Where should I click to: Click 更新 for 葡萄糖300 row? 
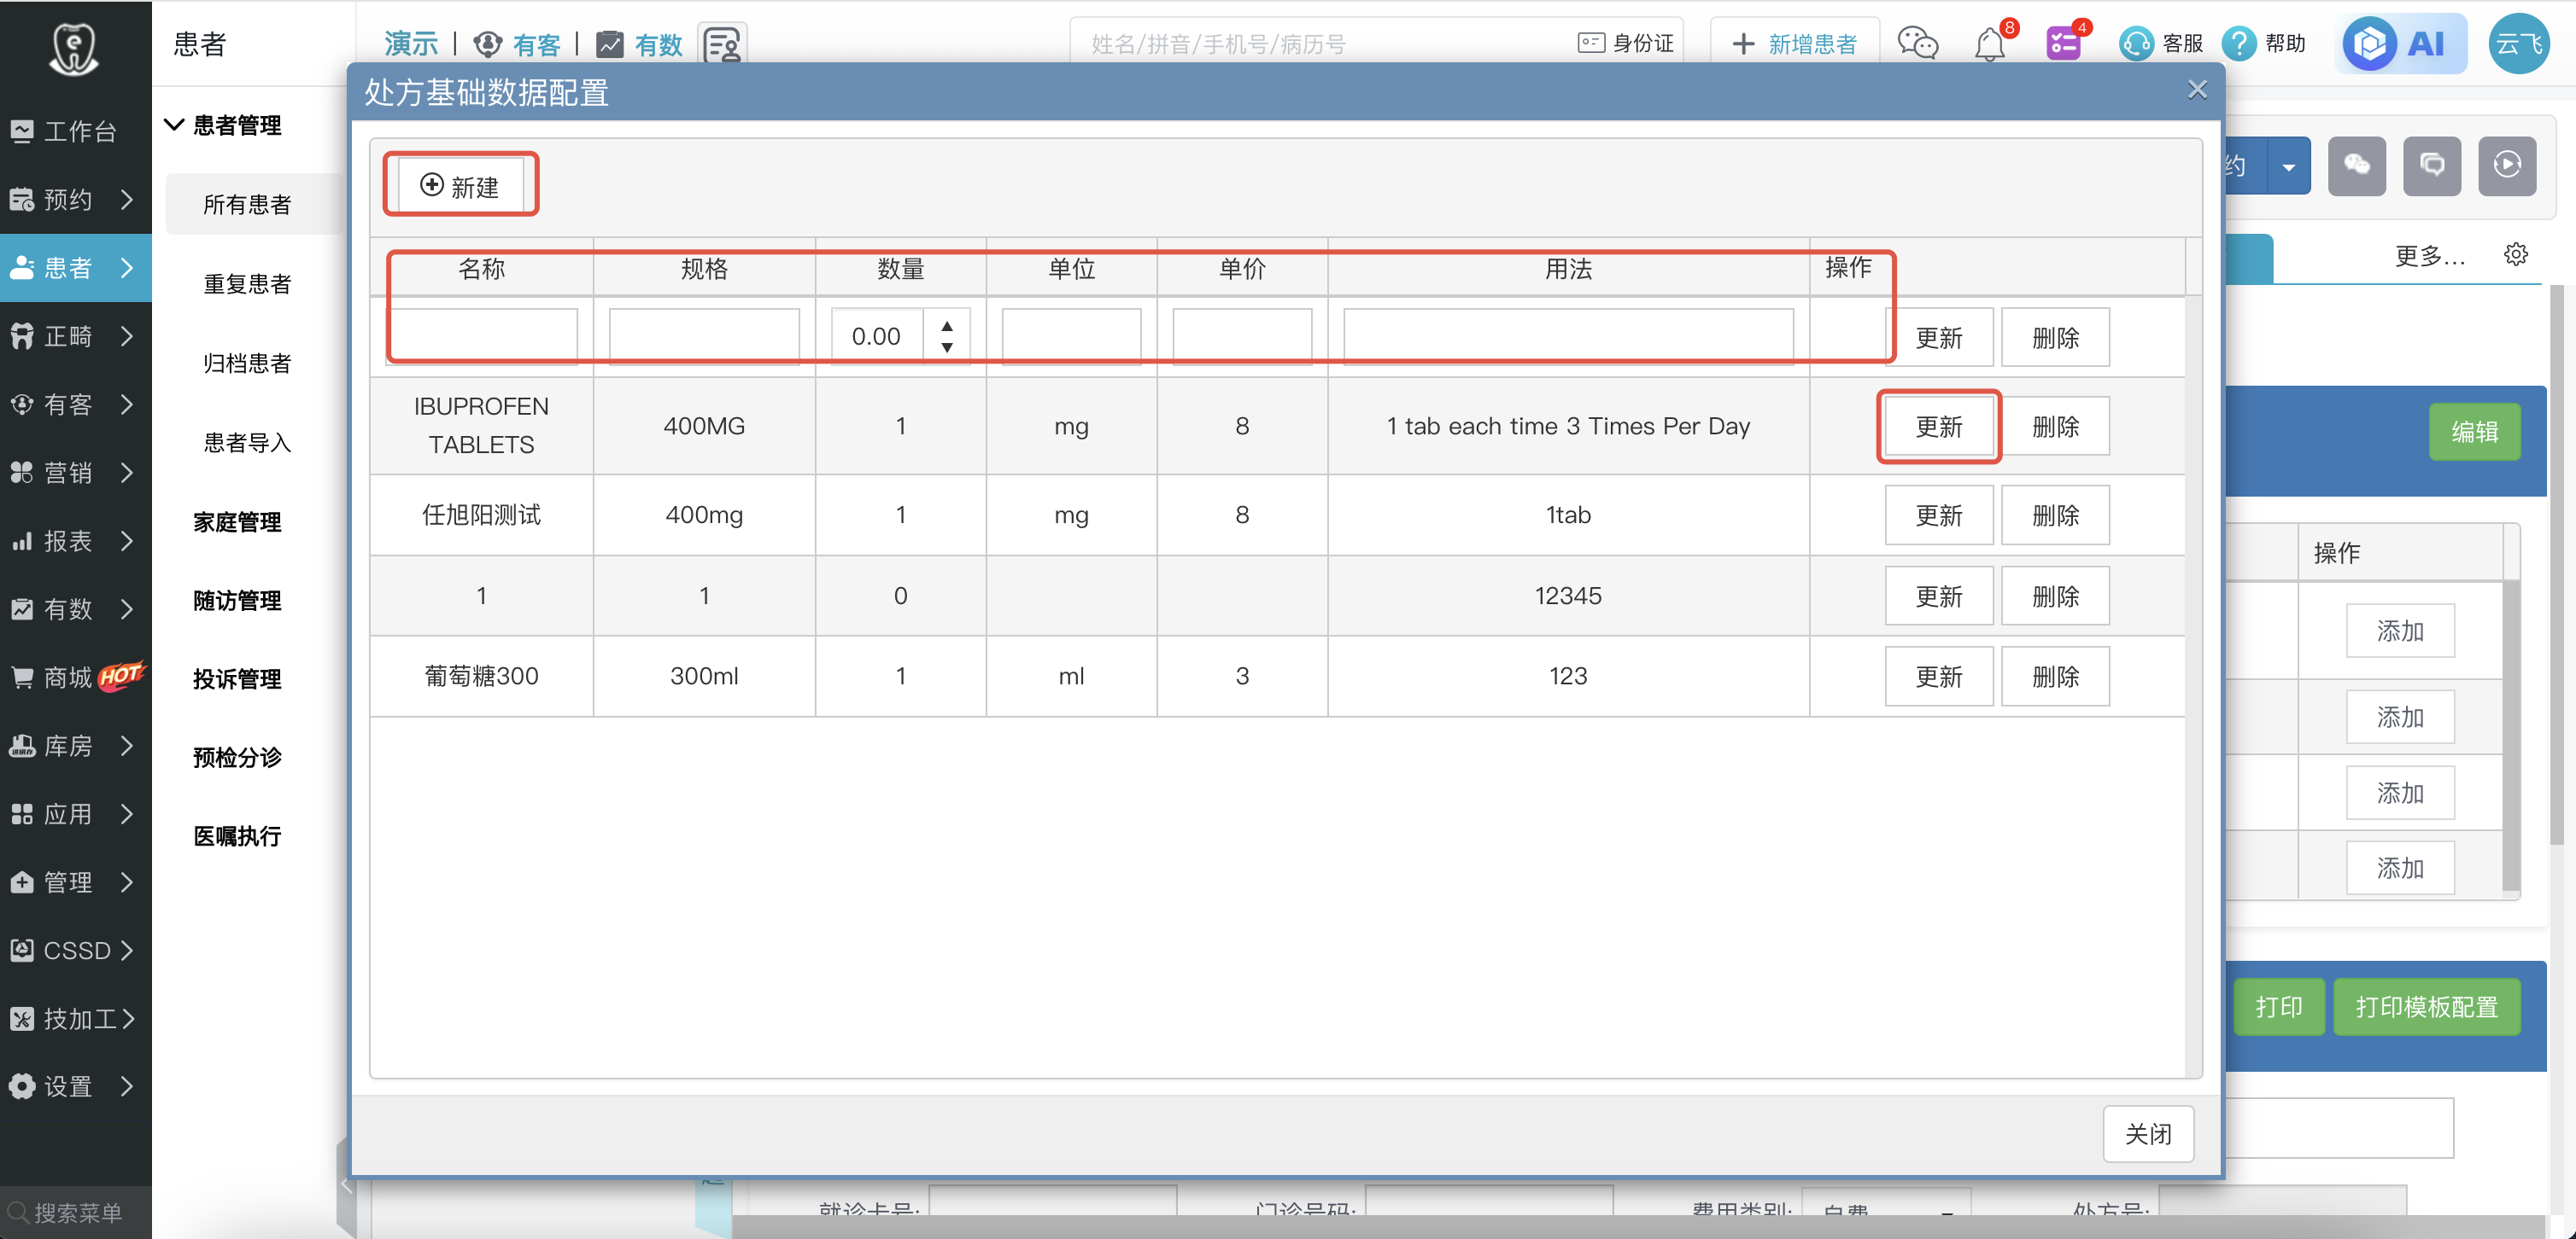(1939, 677)
